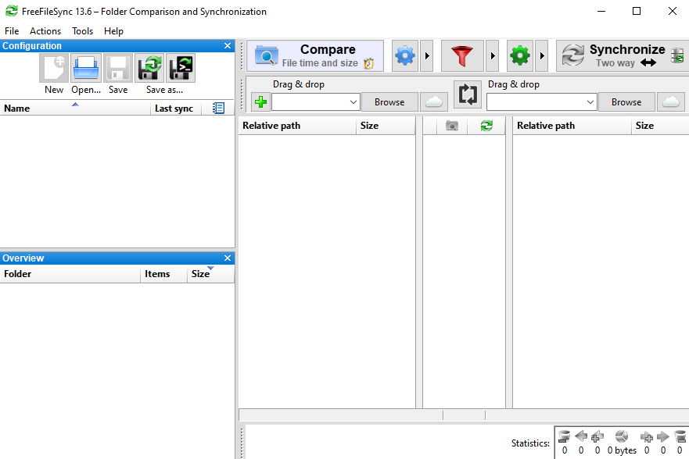Click the bytes to process globe icon
The image size is (689, 459).
pos(621,436)
